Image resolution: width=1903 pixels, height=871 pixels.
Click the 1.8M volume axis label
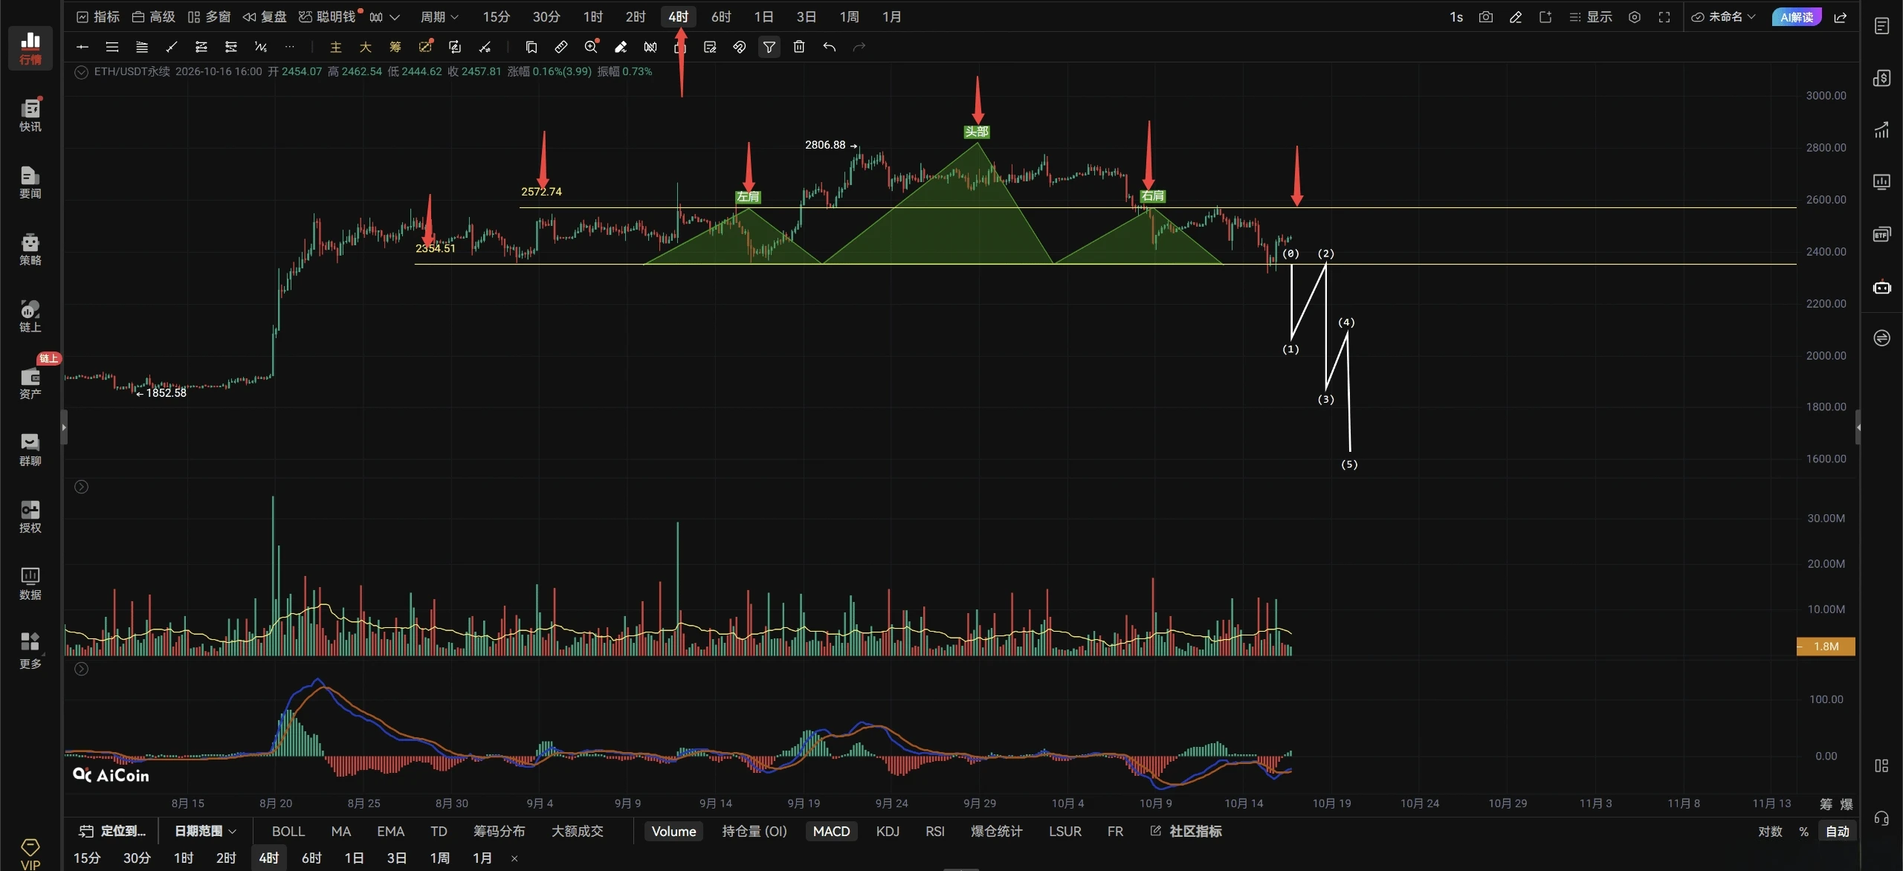tap(1826, 647)
